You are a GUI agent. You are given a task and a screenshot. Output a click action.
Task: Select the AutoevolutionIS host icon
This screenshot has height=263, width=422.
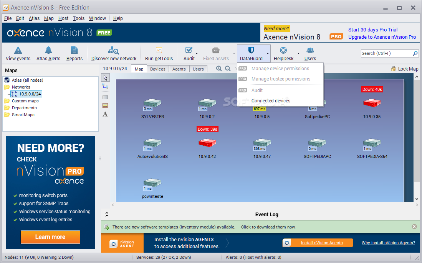152,143
